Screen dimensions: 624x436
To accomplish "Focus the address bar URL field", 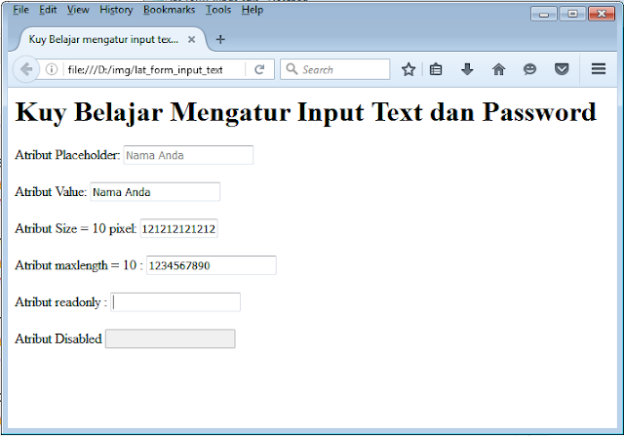I will tap(153, 69).
